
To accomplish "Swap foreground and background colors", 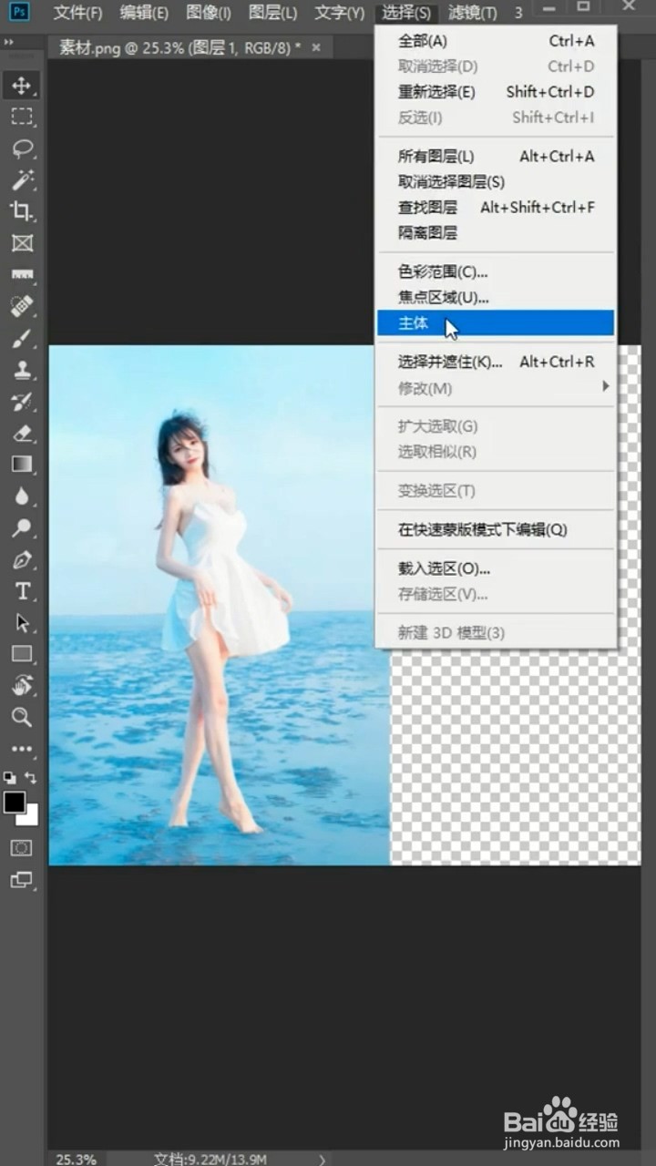I will tap(31, 777).
